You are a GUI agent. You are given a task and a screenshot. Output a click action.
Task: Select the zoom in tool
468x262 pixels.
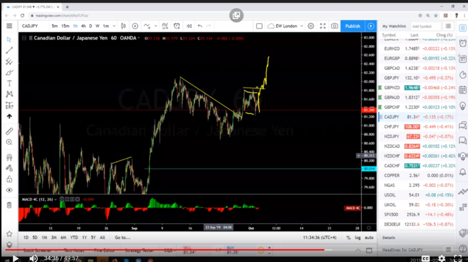point(9,142)
